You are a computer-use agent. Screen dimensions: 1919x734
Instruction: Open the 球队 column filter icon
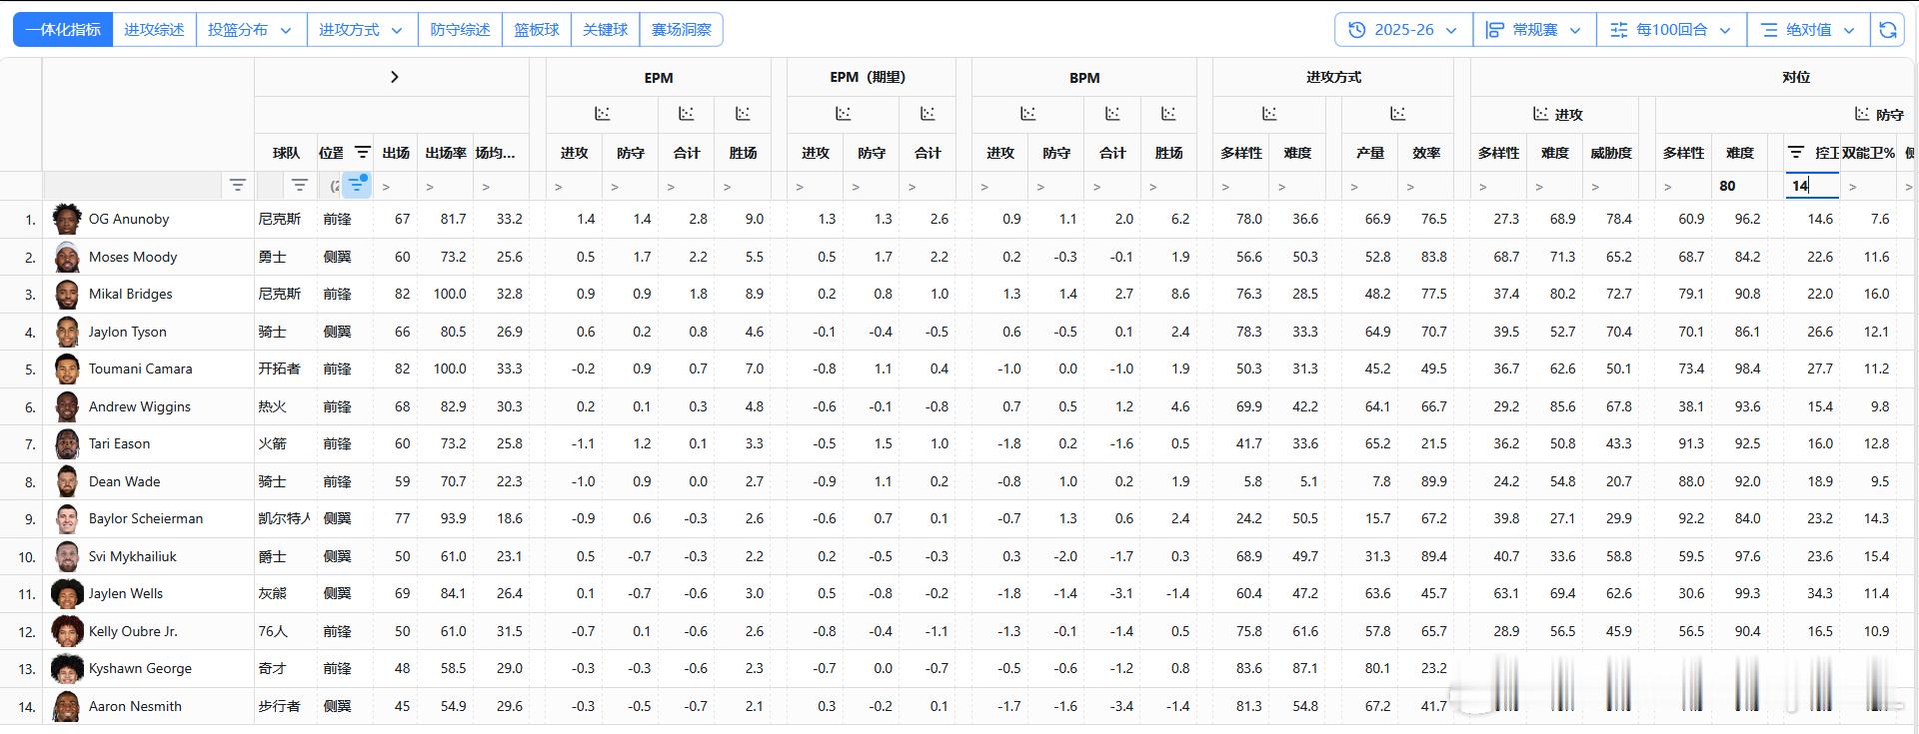click(299, 185)
